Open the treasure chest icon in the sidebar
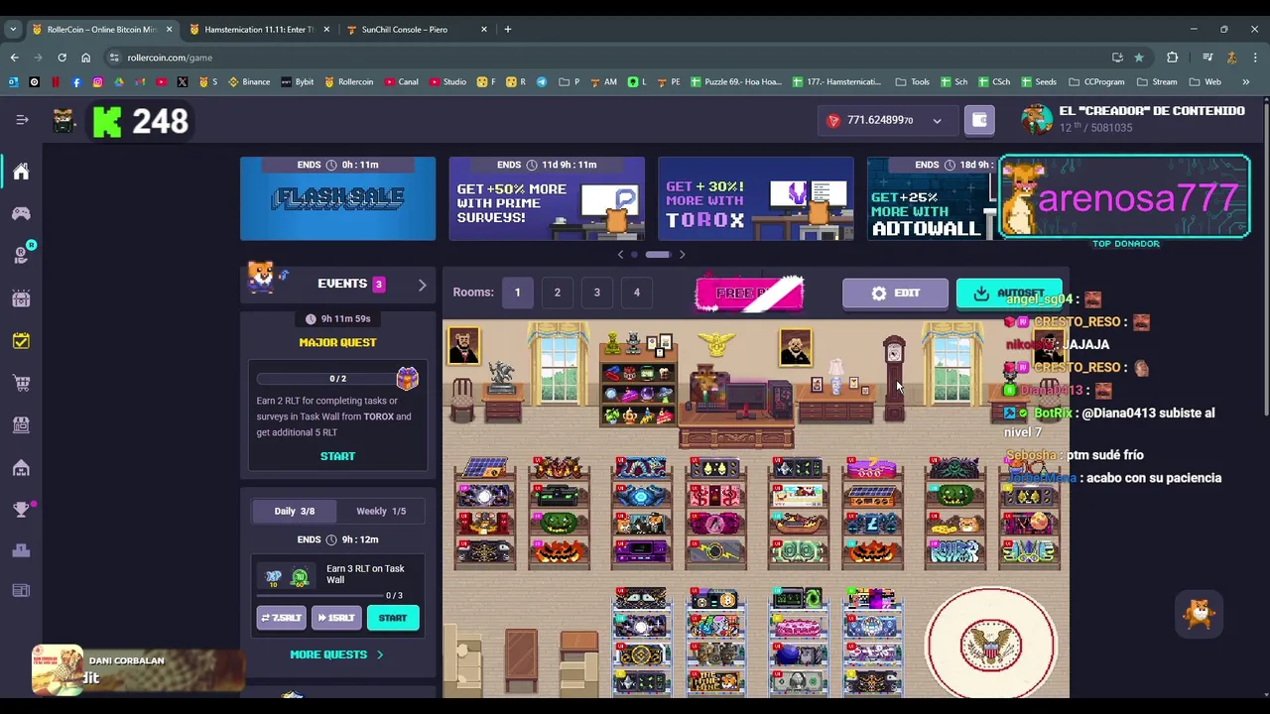 pyautogui.click(x=21, y=298)
